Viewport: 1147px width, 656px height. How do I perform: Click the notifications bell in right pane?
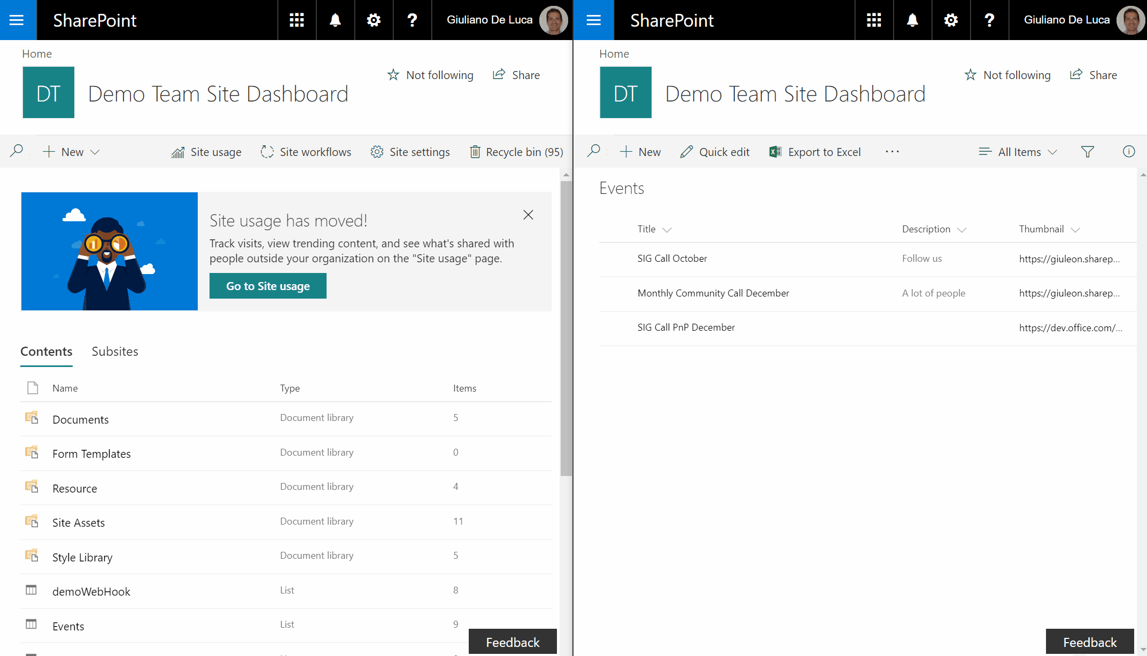click(x=912, y=20)
